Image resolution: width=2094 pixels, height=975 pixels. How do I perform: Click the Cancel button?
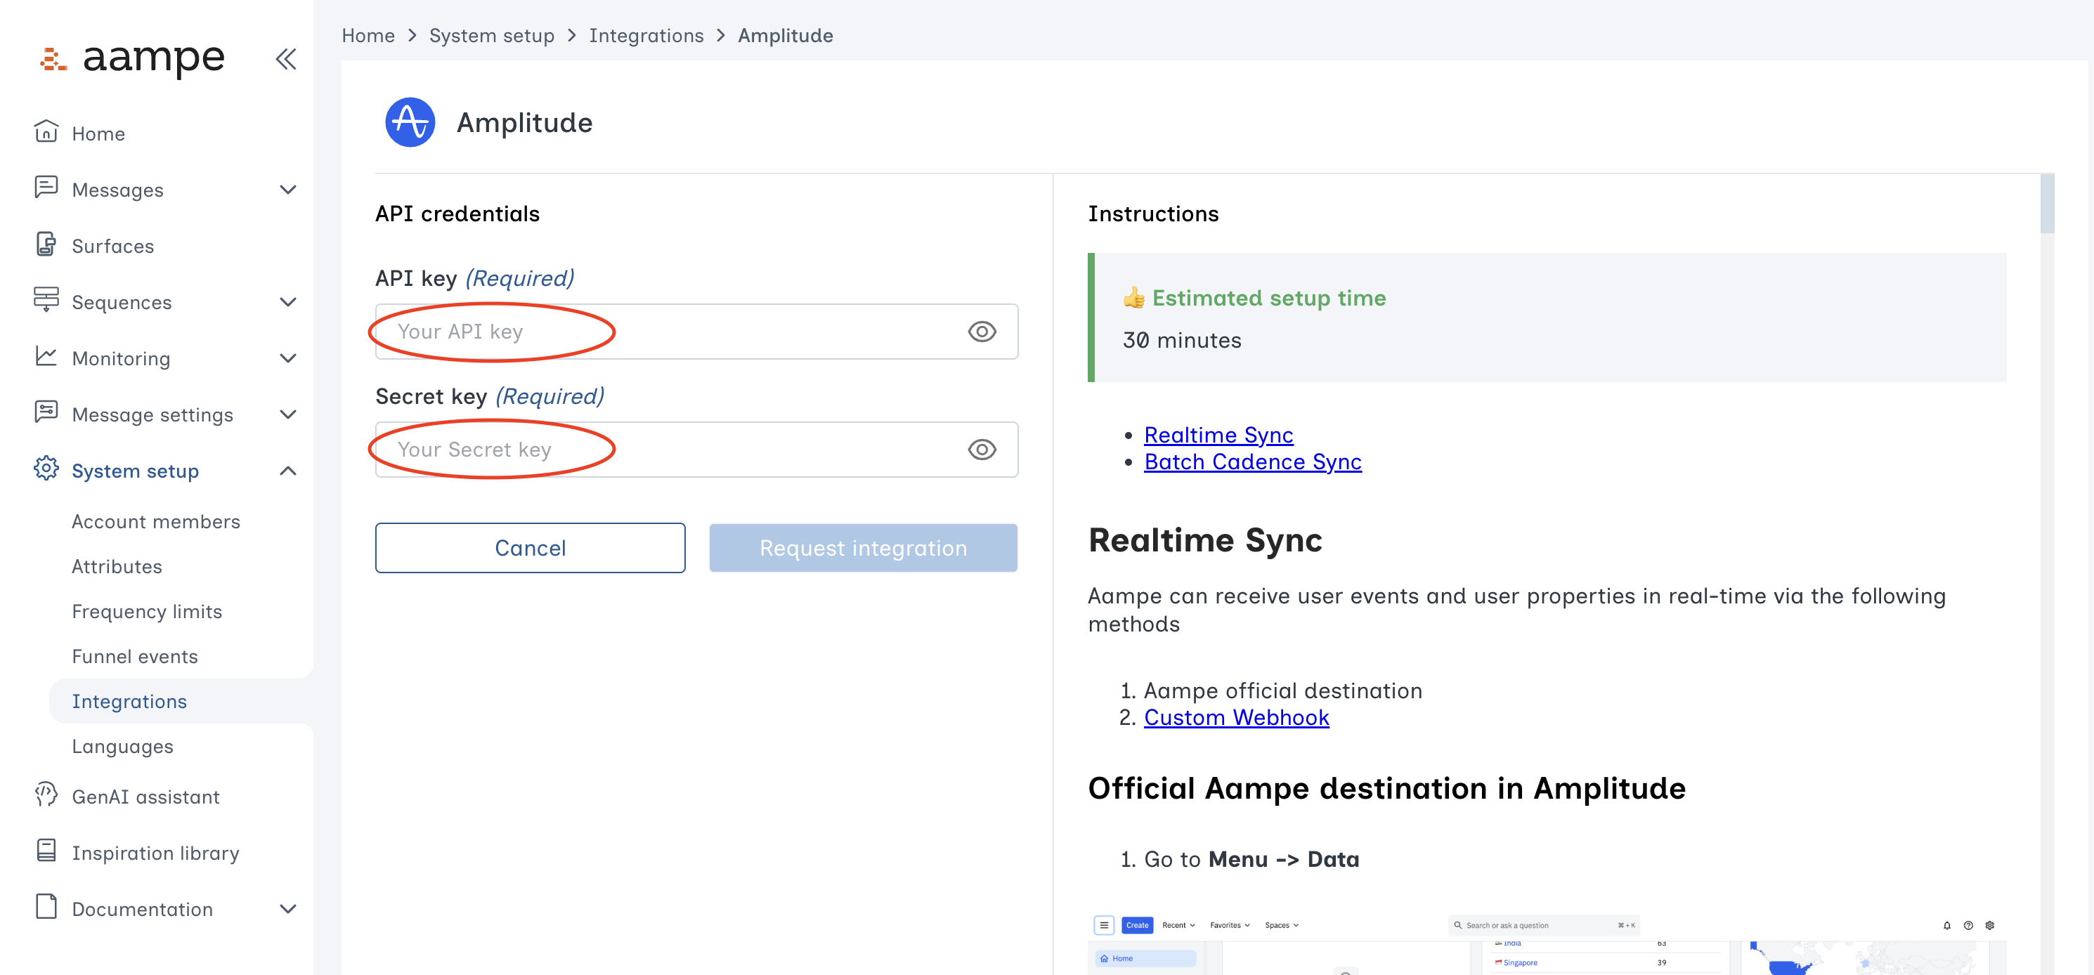[530, 548]
